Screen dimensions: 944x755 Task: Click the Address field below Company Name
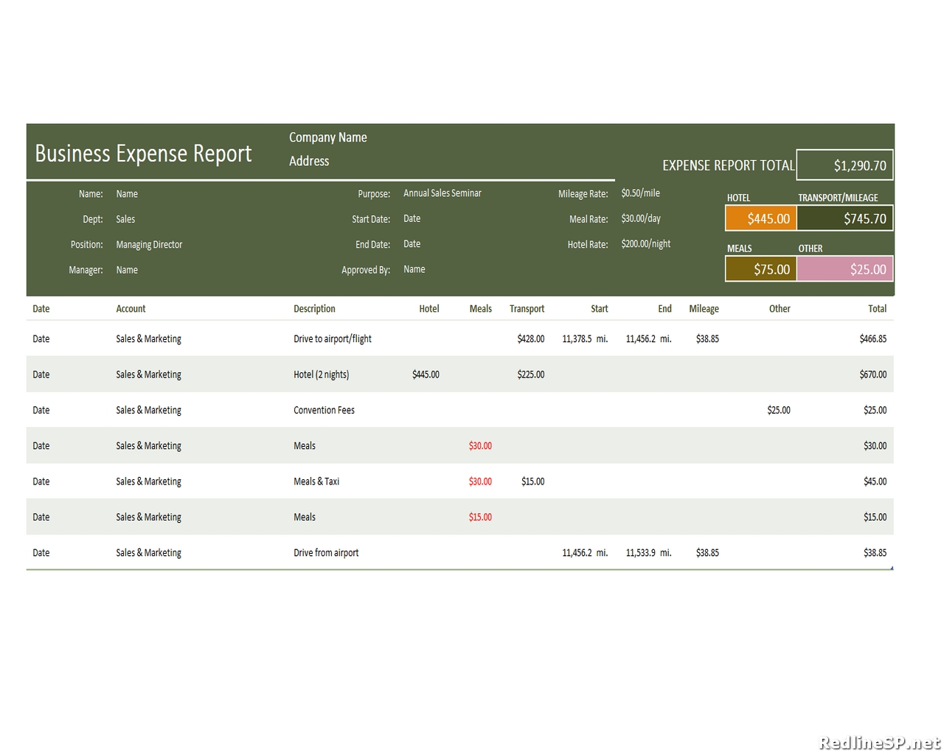click(x=308, y=161)
